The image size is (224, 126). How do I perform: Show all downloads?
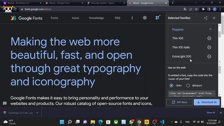[211, 113]
